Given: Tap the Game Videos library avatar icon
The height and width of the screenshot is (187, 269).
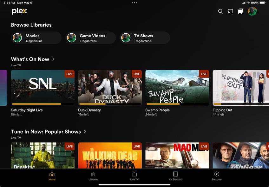Looking at the screenshot, I should pyautogui.click(x=72, y=37).
